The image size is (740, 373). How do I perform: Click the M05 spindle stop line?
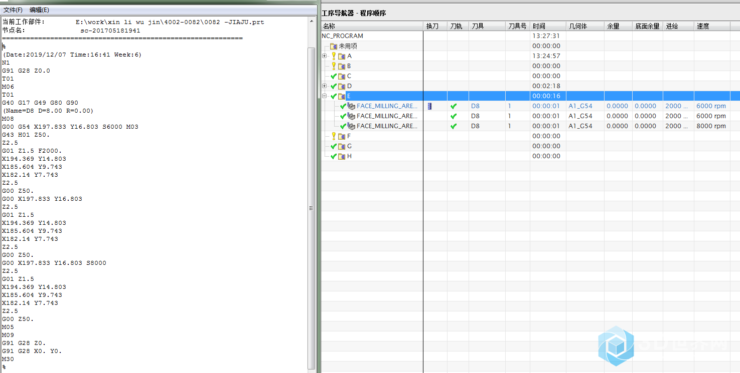[8, 327]
